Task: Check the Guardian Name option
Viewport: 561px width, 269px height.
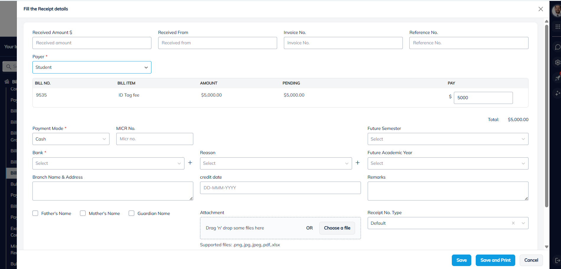Action: tap(132, 213)
